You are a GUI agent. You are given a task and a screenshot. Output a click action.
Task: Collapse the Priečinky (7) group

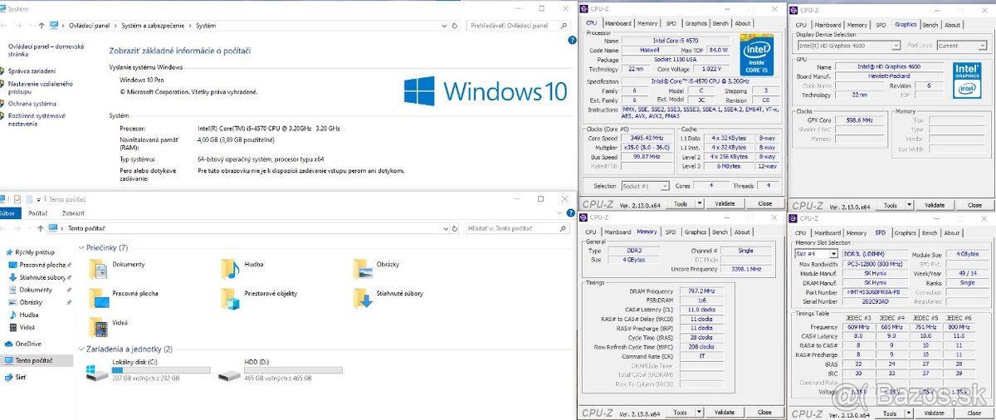tap(81, 247)
